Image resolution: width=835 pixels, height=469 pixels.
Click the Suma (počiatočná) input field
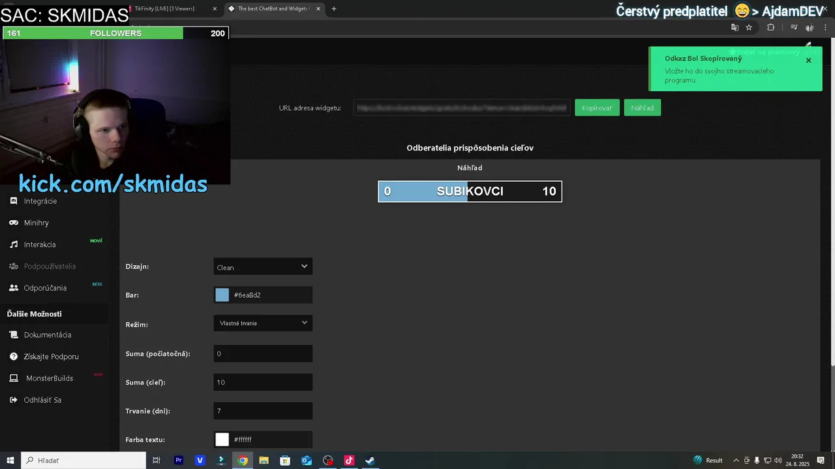(263, 354)
